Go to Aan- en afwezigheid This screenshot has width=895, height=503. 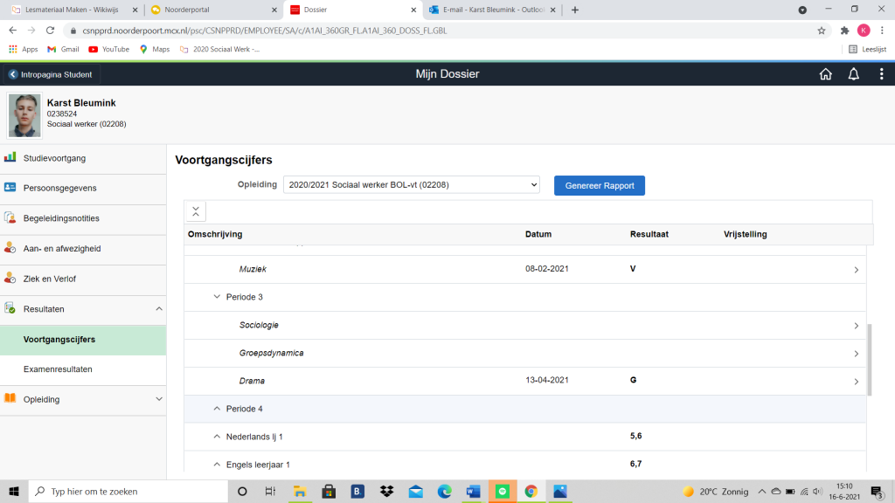click(x=62, y=249)
